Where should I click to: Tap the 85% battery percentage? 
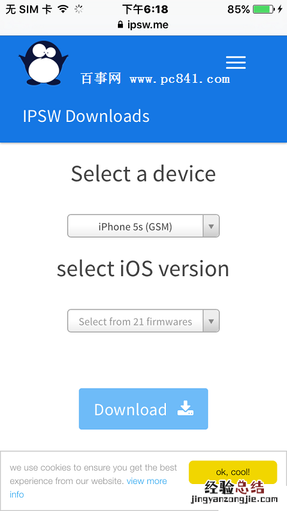[238, 10]
